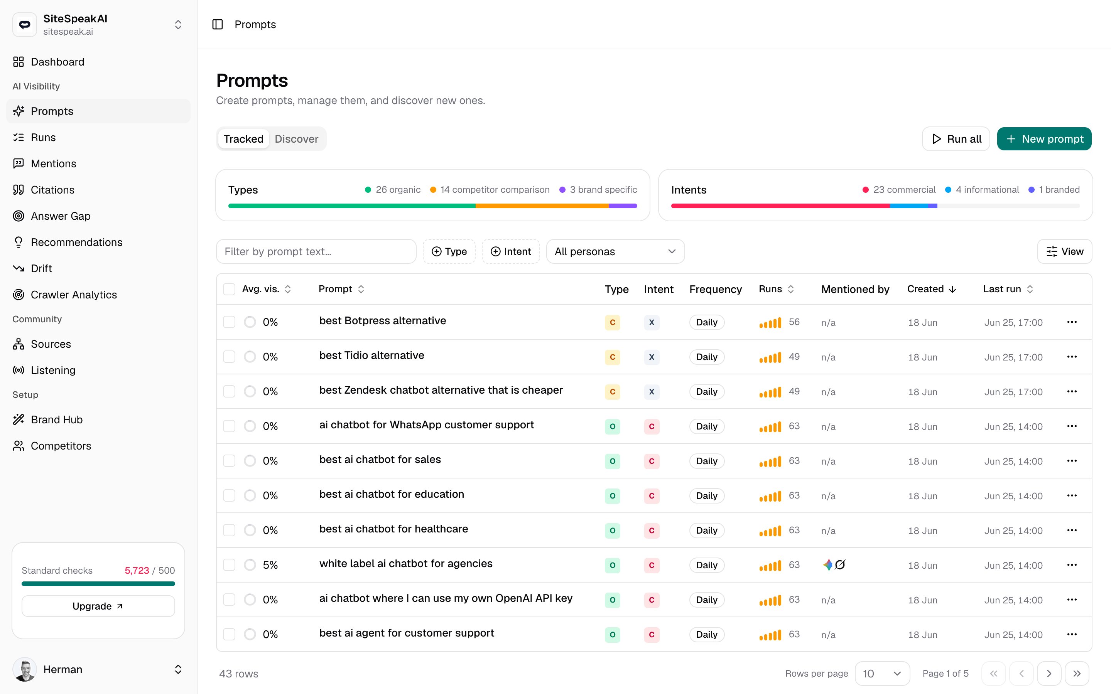The image size is (1111, 694).
Task: Click the Drift trend icon
Action: pyautogui.click(x=19, y=268)
